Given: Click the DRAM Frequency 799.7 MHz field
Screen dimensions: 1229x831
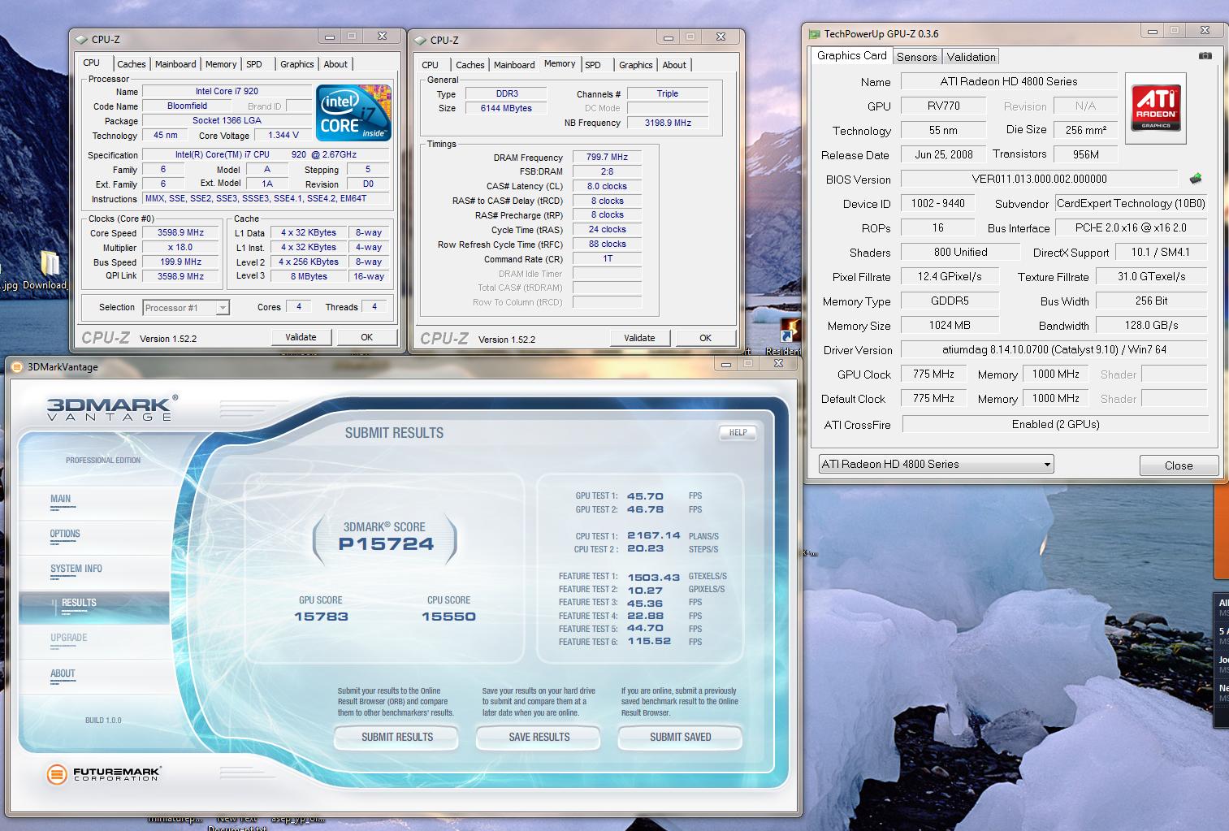Looking at the screenshot, I should [607, 157].
